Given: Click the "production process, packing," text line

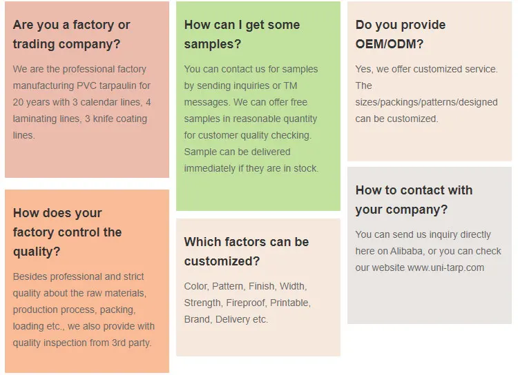Looking at the screenshot, I should coord(74,310).
